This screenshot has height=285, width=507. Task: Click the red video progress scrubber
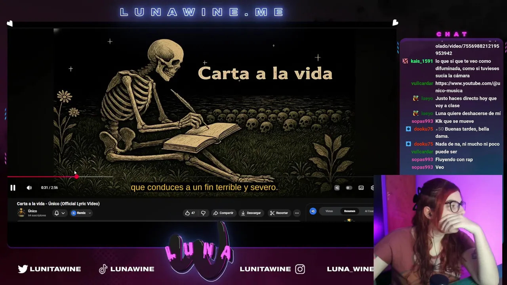tap(76, 177)
